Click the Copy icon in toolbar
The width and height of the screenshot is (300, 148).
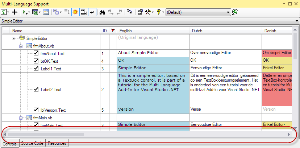point(129,12)
